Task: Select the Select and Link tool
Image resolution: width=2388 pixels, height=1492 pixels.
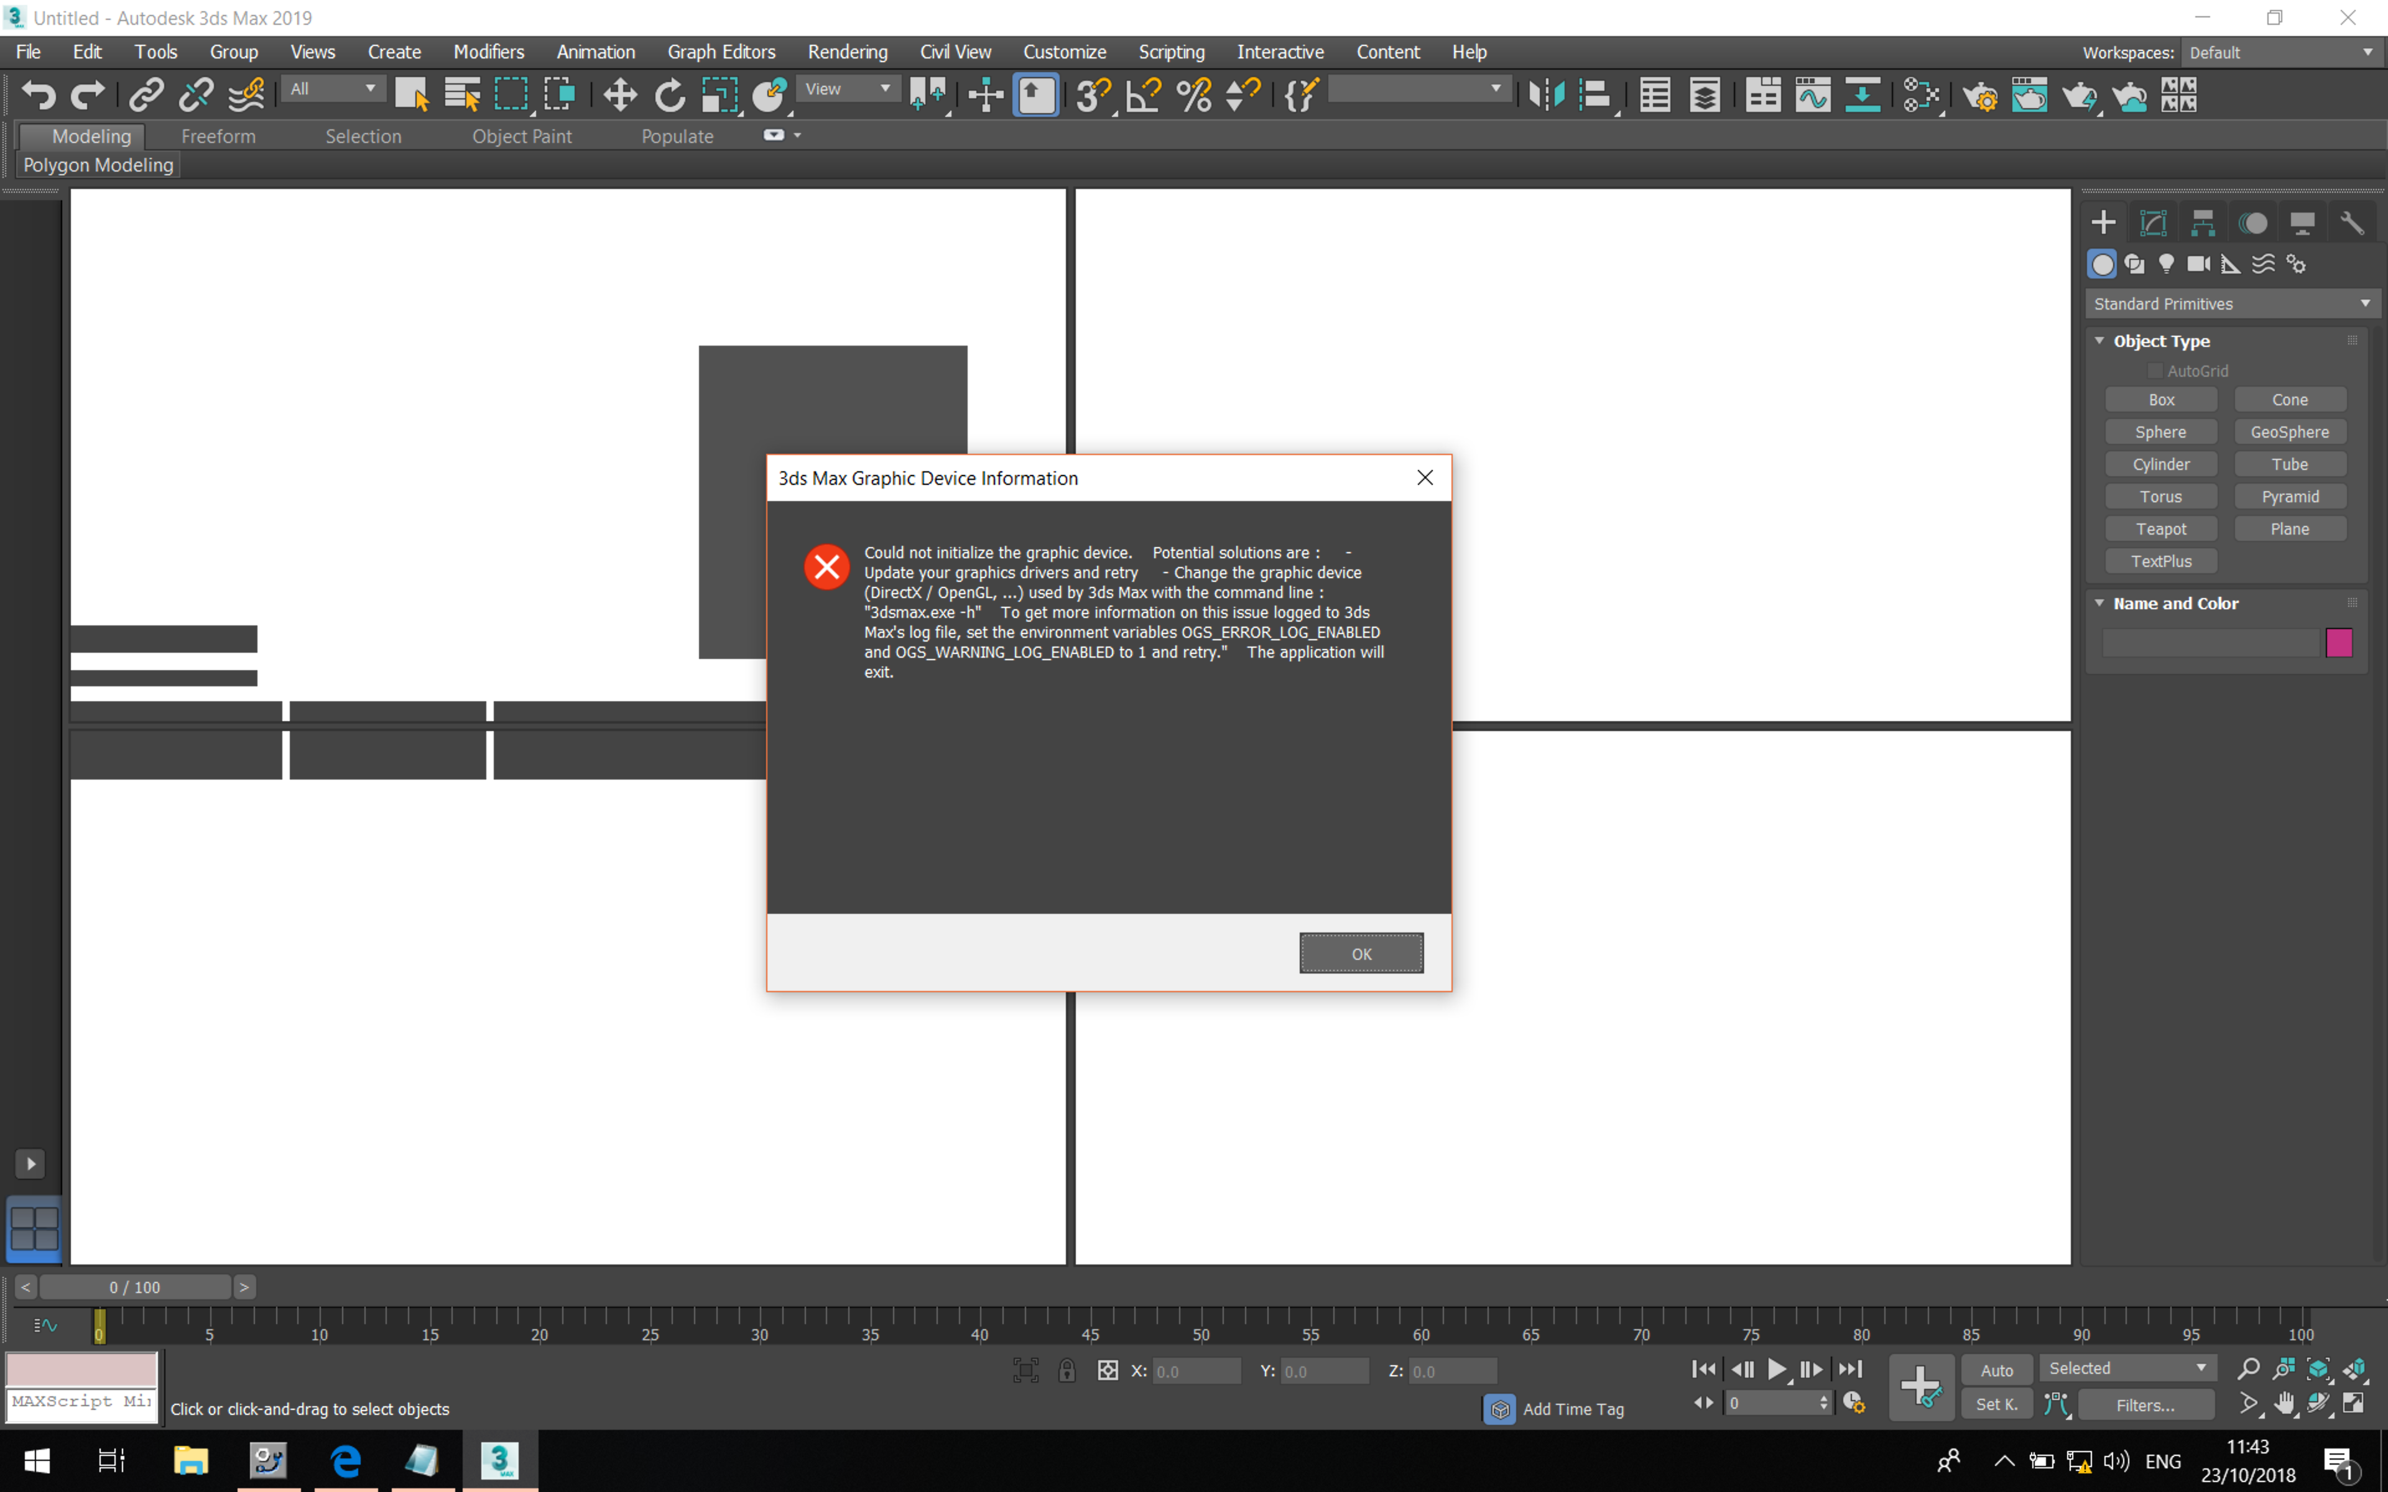Action: 146,94
